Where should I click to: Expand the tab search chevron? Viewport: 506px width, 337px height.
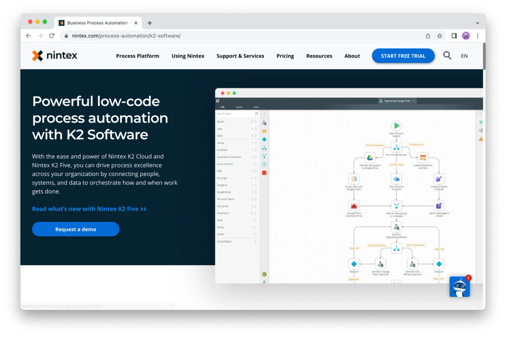tap(477, 23)
